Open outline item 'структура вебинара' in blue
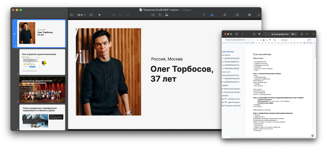Viewport: 324px width, 149px height. (228, 51)
